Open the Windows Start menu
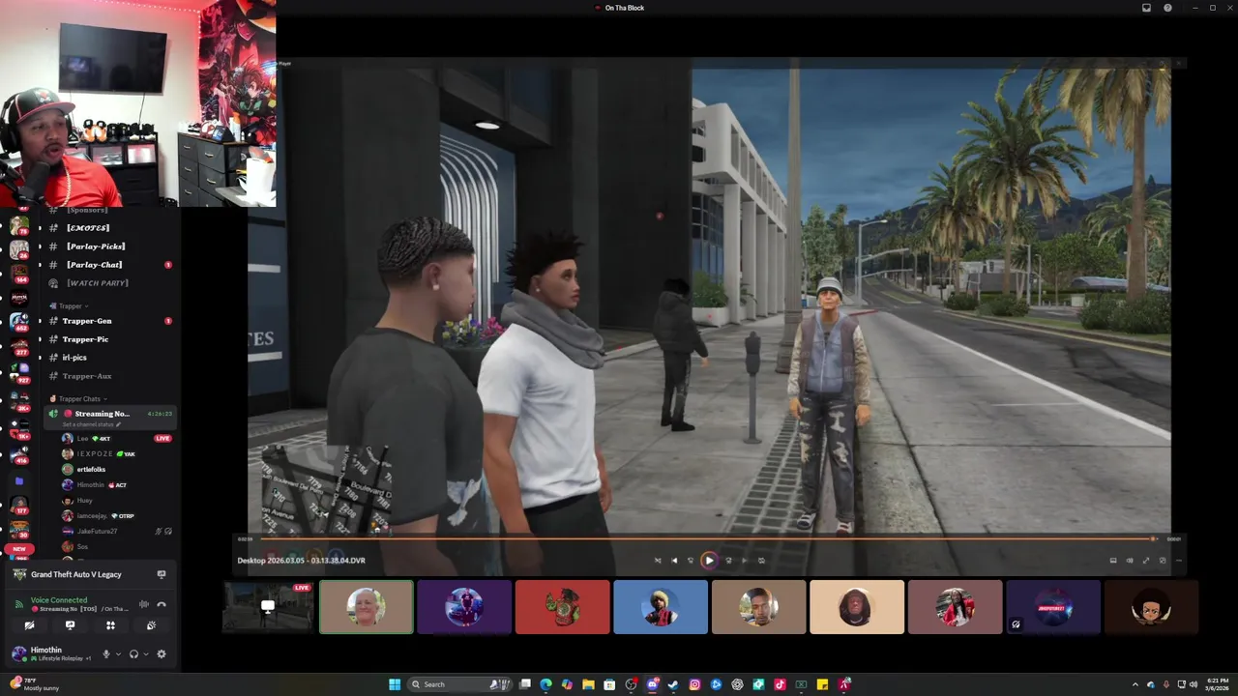The image size is (1238, 696). (x=395, y=684)
